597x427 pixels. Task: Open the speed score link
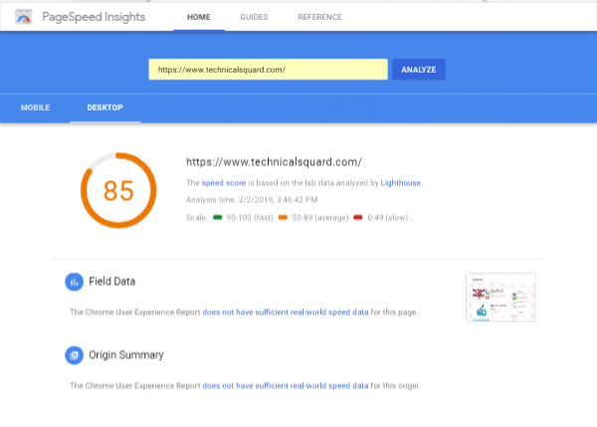click(224, 183)
